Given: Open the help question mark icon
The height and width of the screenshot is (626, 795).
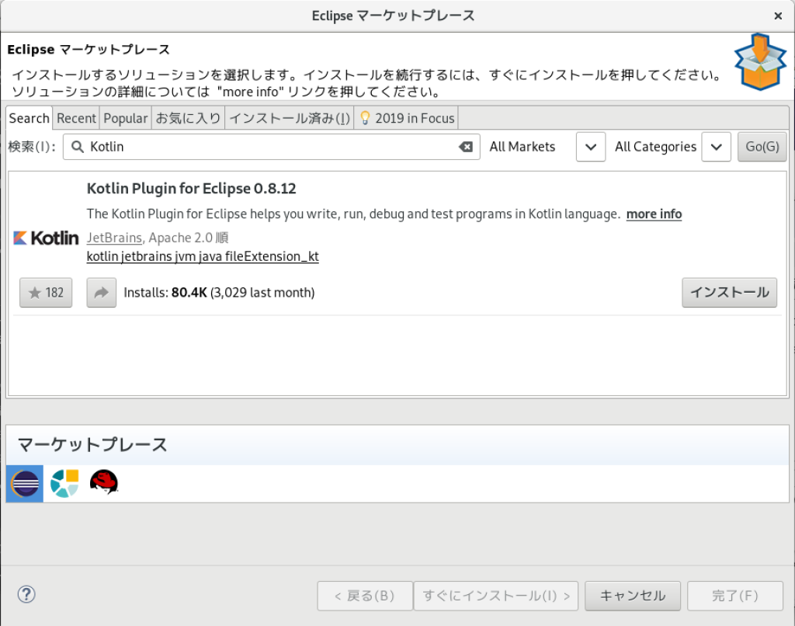Looking at the screenshot, I should 26,594.
